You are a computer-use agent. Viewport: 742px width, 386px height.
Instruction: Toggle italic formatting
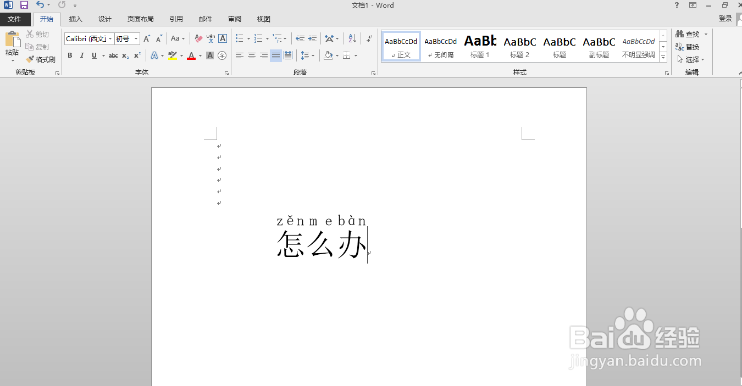tap(81, 55)
